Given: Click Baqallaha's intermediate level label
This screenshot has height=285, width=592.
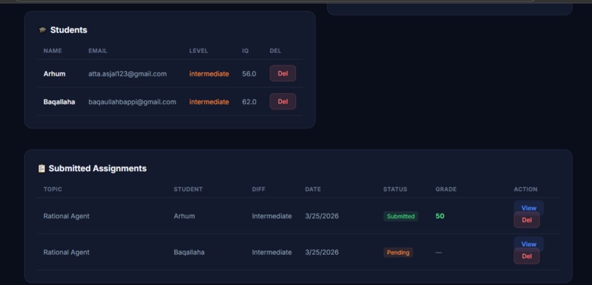Looking at the screenshot, I should tap(209, 102).
